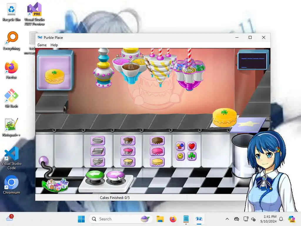Image resolution: width=301 pixels, height=226 pixels.
Task: Click the silver trash can
Action: [x=242, y=156]
